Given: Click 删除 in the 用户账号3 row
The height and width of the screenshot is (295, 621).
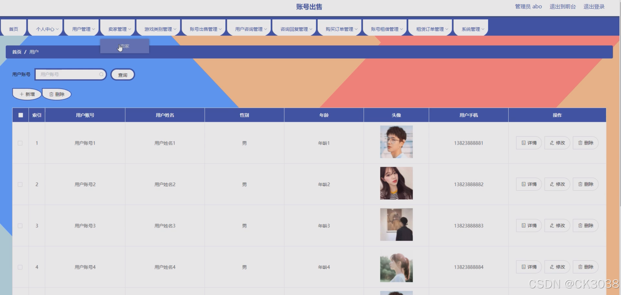Looking at the screenshot, I should [x=586, y=226].
